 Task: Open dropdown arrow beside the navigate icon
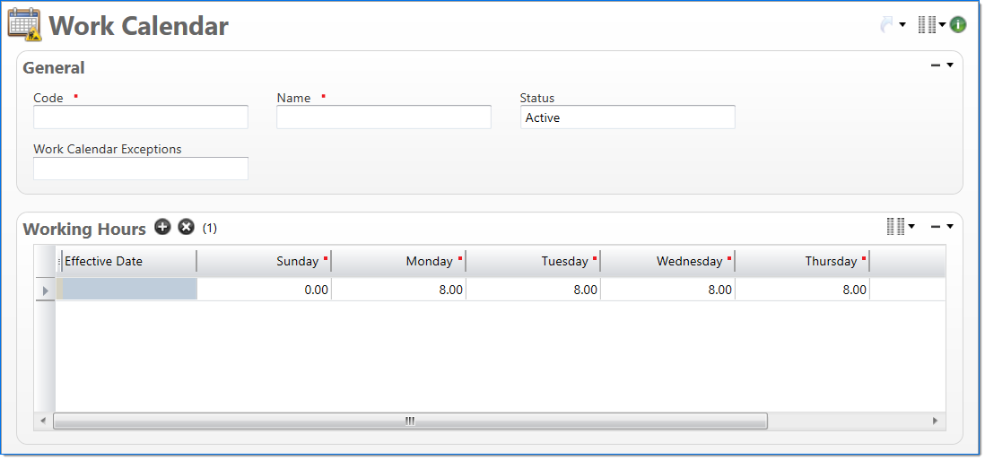[902, 25]
